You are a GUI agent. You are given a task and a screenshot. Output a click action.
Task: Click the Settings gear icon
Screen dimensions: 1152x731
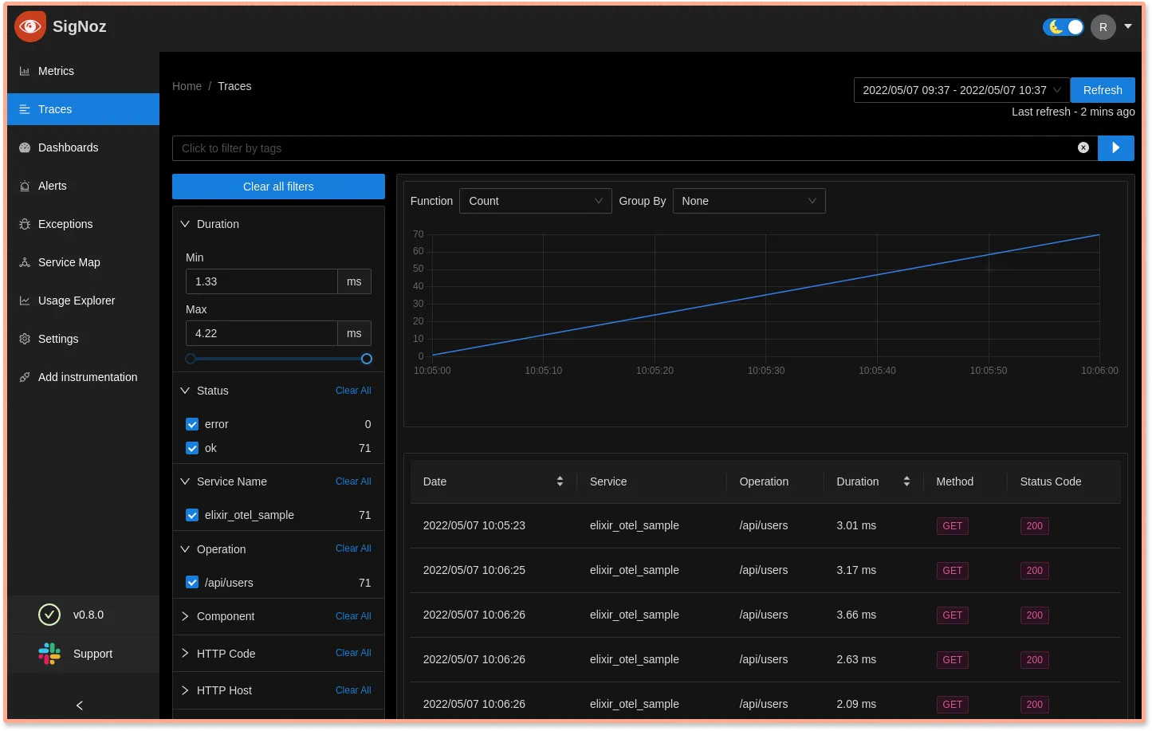pyautogui.click(x=25, y=339)
